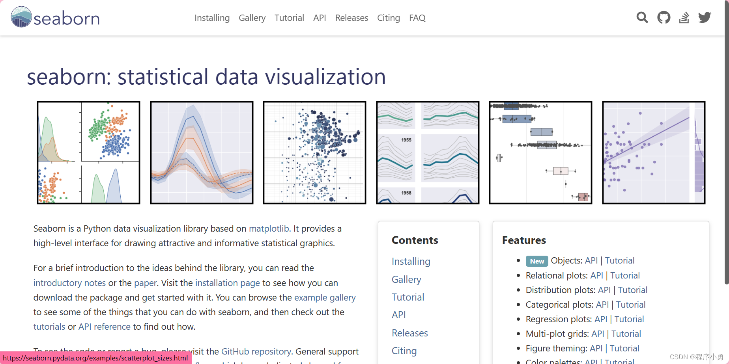The width and height of the screenshot is (729, 364).
Task: Open the API reference link
Action: (x=105, y=327)
